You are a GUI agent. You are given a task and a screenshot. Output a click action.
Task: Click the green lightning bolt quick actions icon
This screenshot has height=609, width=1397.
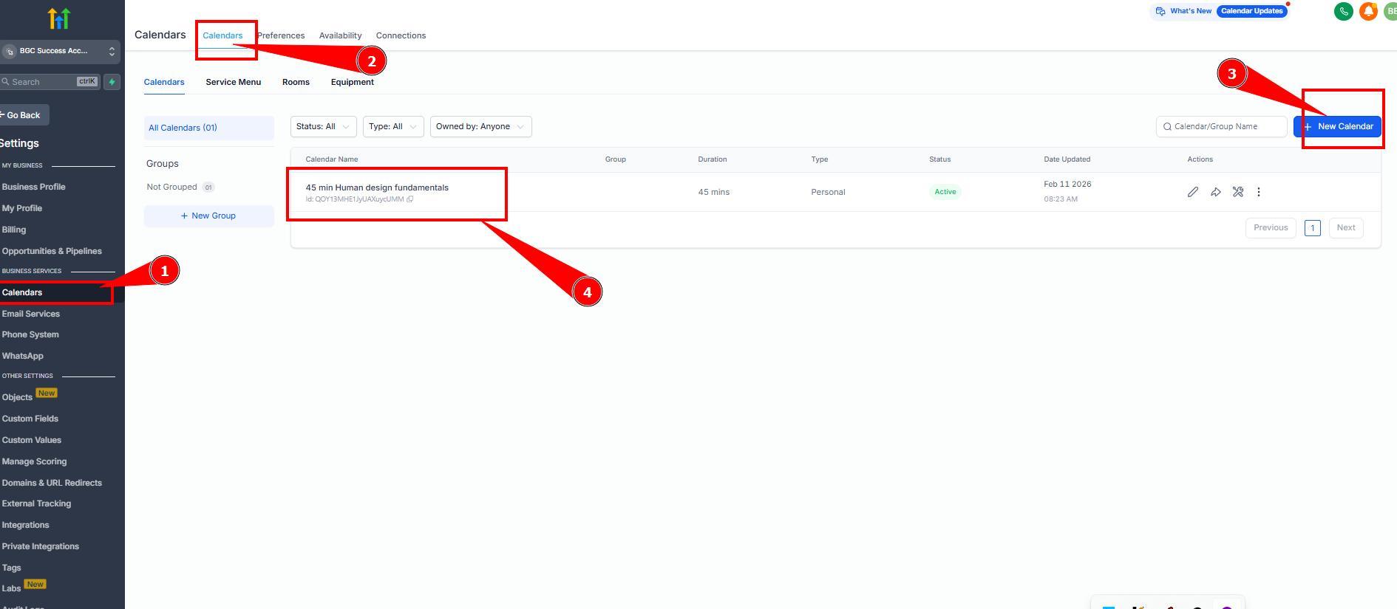coord(112,82)
